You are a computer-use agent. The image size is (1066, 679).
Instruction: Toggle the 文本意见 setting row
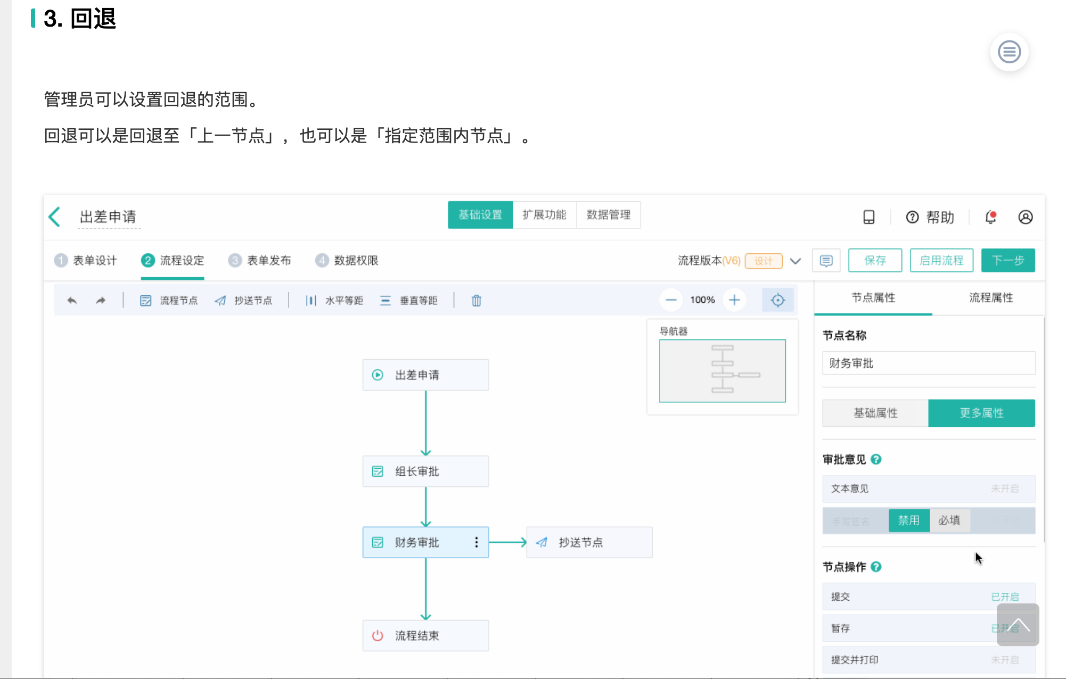click(x=929, y=488)
